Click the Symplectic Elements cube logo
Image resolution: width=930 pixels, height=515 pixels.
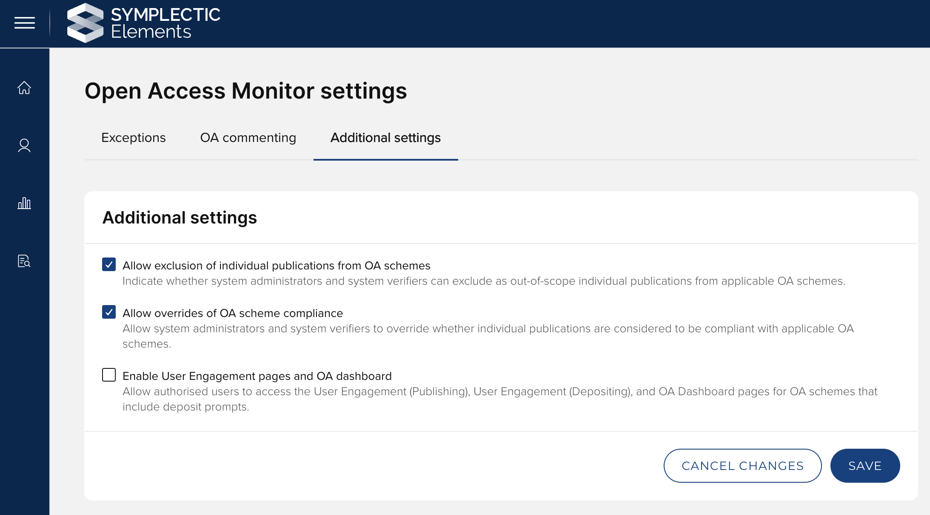click(85, 23)
